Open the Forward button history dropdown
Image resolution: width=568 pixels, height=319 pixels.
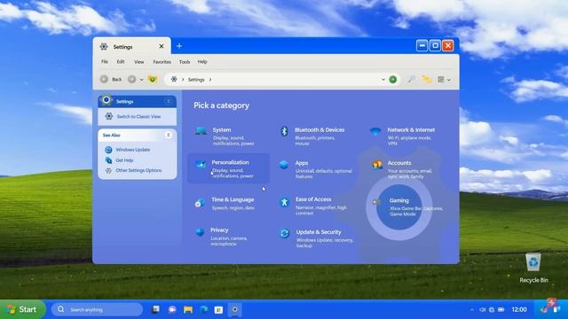tap(141, 80)
